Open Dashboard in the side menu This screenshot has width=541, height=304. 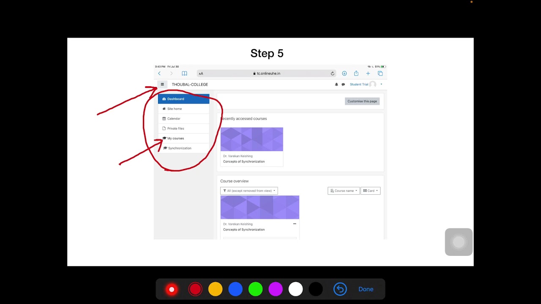point(183,99)
